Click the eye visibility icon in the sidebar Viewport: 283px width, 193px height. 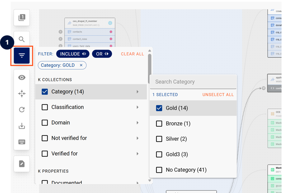coord(22,77)
